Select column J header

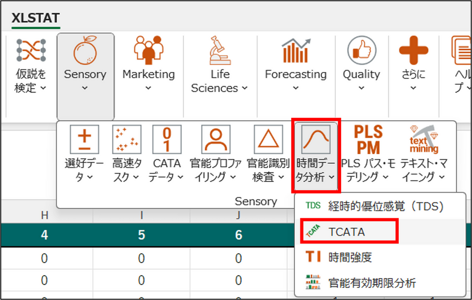(x=238, y=215)
